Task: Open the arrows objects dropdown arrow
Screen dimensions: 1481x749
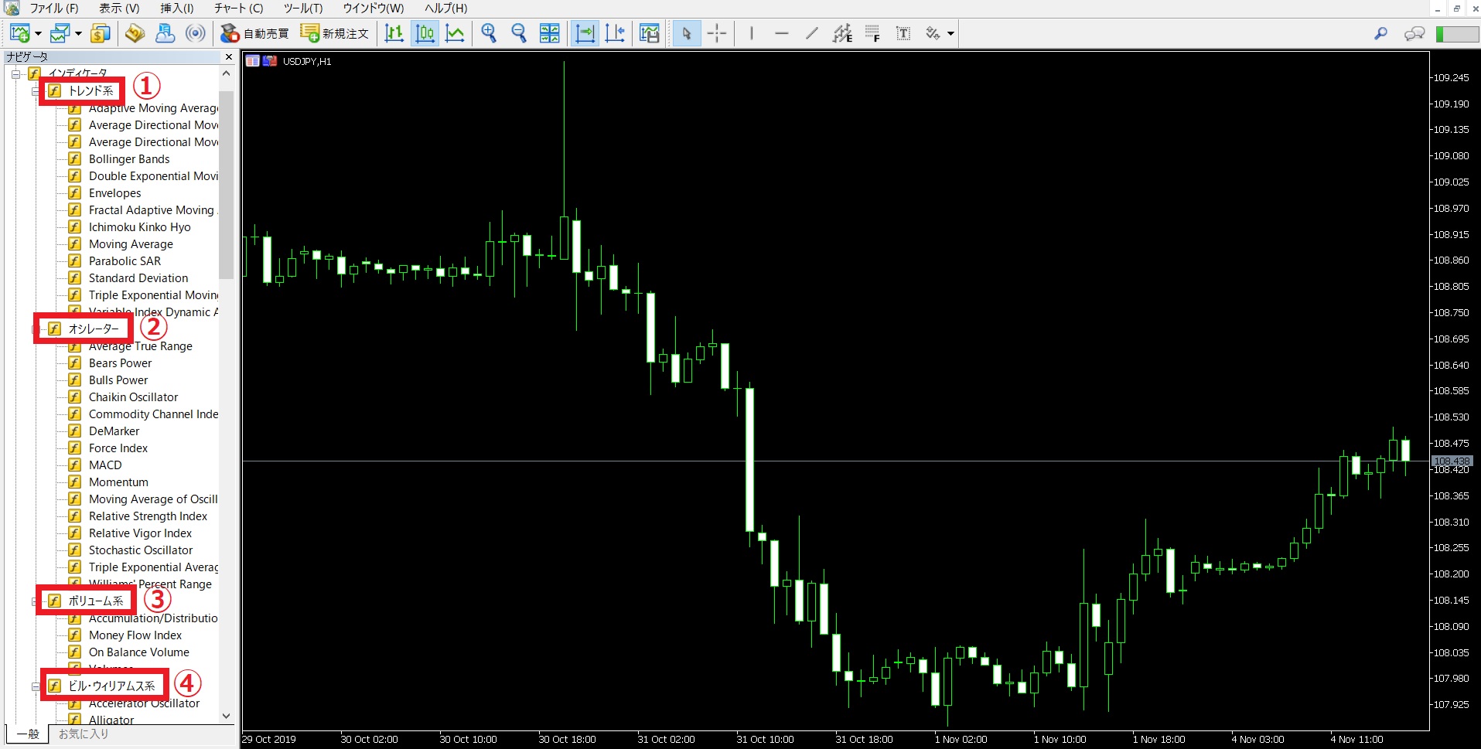Action: tap(950, 34)
